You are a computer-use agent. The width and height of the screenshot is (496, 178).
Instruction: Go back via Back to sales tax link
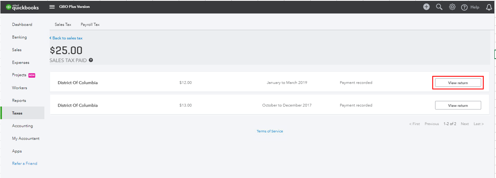[x=66, y=38]
